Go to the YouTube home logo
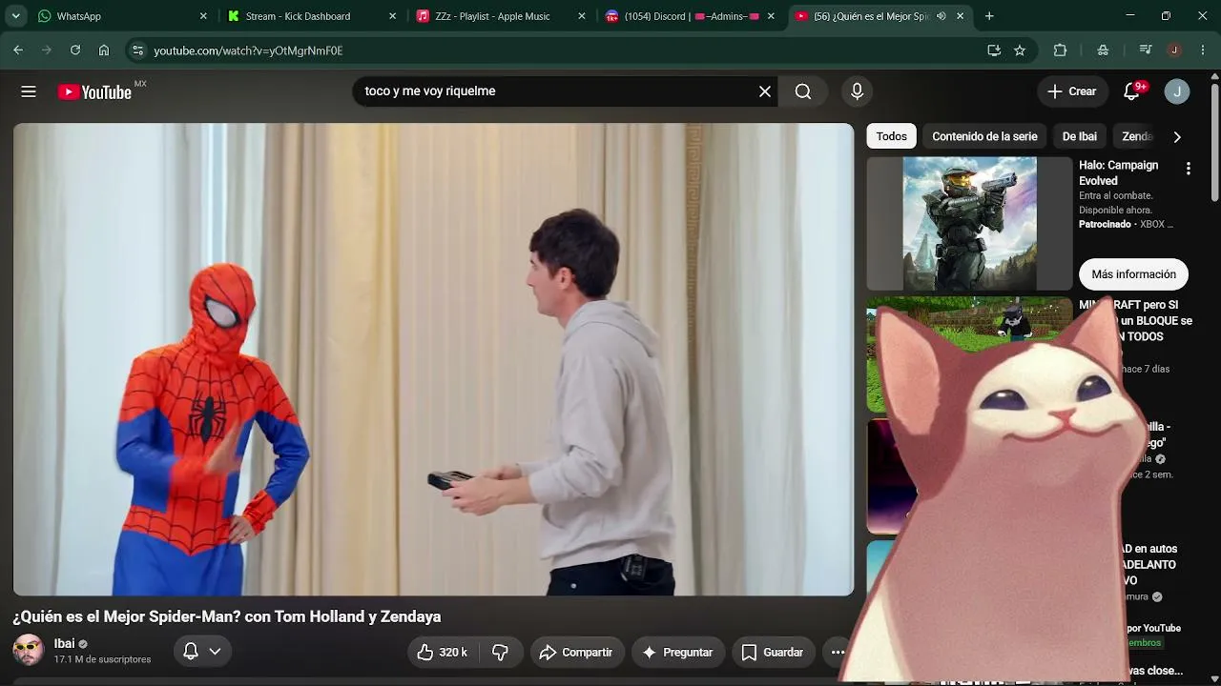Image resolution: width=1221 pixels, height=686 pixels. pyautogui.click(x=94, y=91)
